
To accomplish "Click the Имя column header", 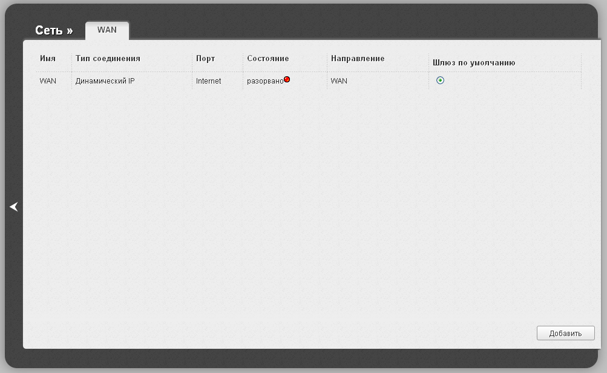I will 48,59.
